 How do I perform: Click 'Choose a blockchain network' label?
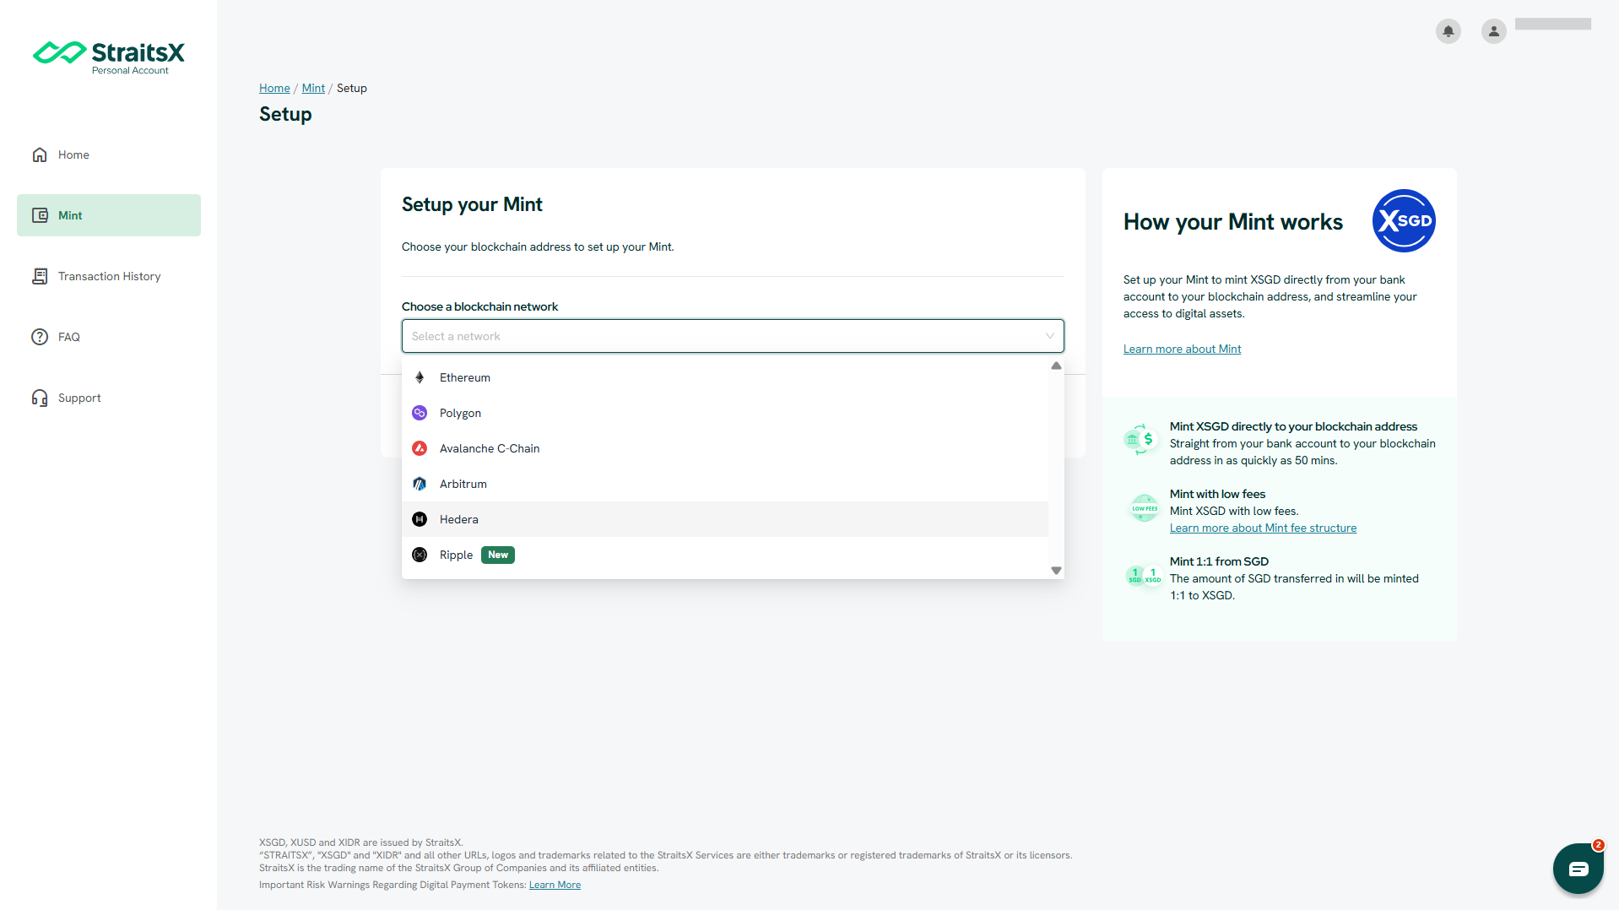point(479,306)
